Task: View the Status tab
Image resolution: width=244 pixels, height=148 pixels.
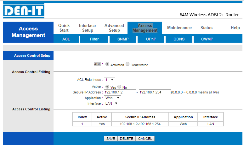Action: tap(206, 28)
